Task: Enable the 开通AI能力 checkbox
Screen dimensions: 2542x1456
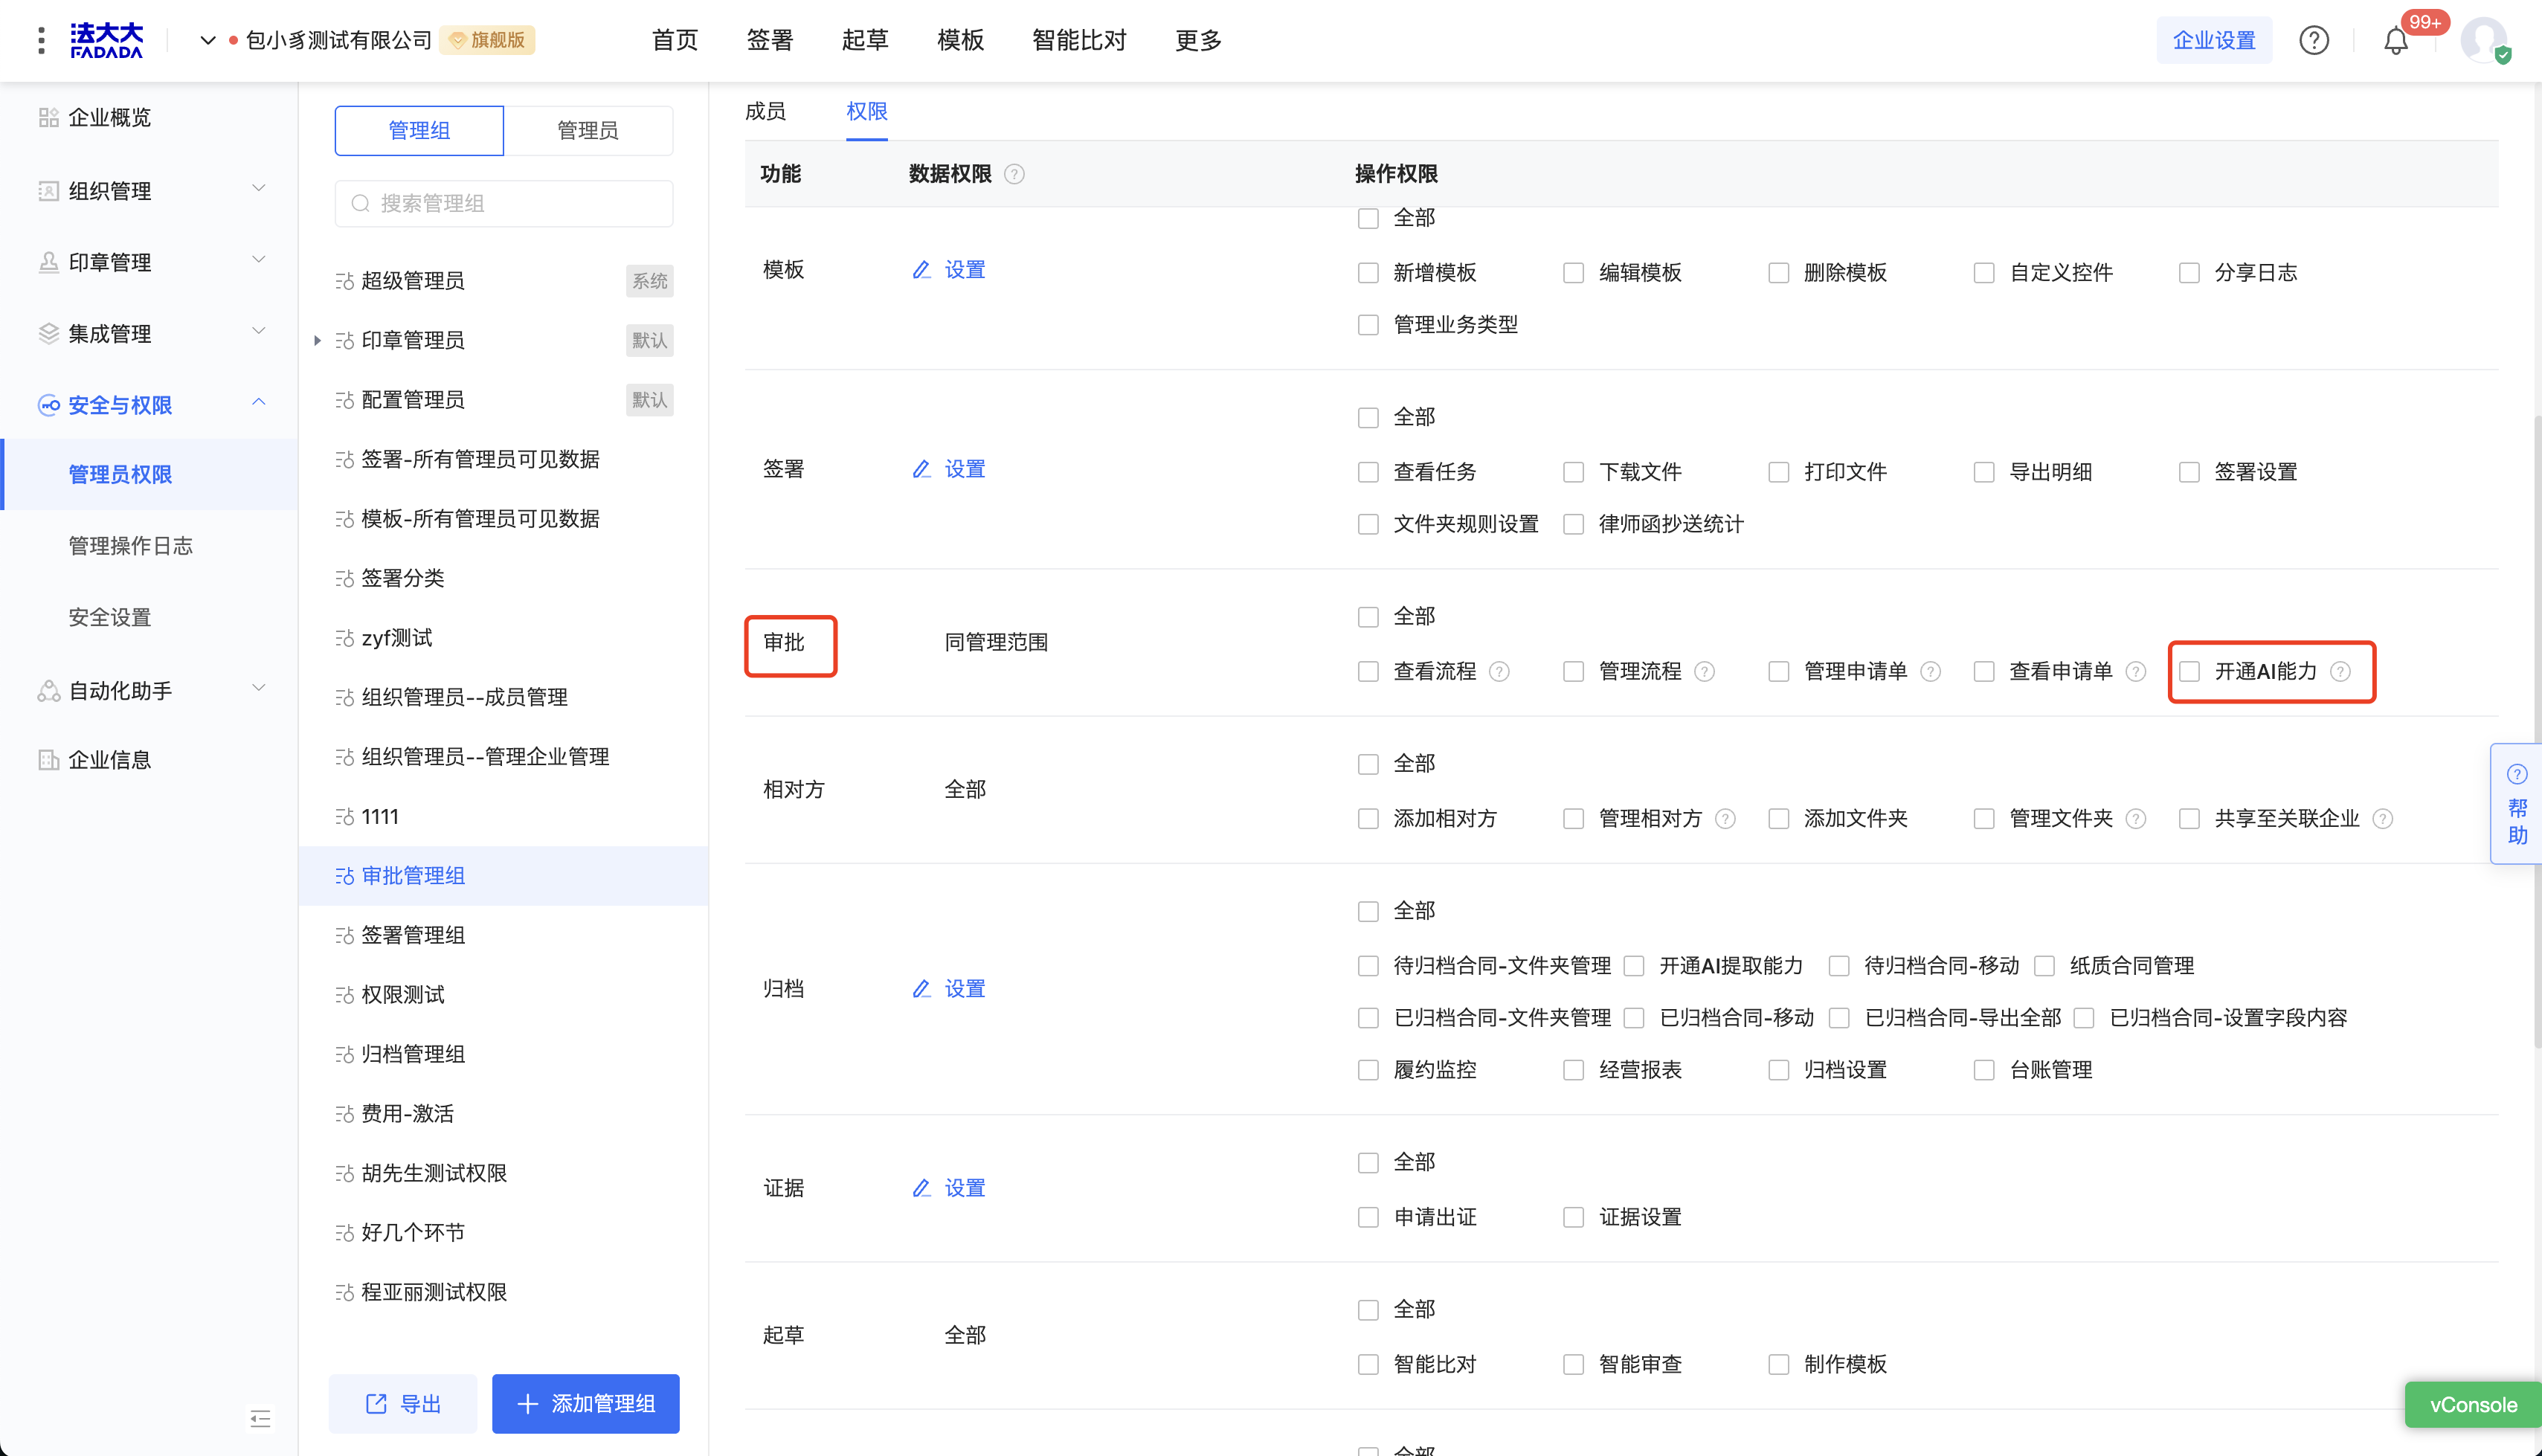Action: click(2189, 671)
